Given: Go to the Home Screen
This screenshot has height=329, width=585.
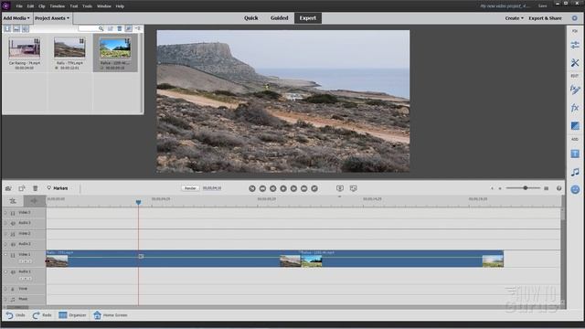Looking at the screenshot, I should point(111,315).
